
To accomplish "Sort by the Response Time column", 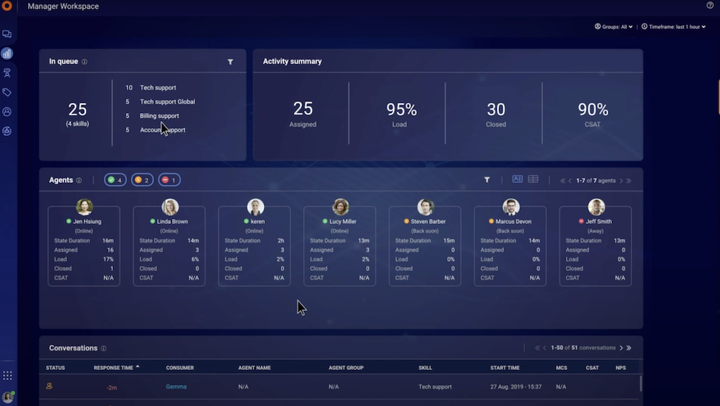I will tap(114, 368).
